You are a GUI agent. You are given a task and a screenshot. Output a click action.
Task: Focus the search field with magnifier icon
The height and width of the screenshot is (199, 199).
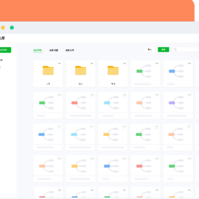coord(186,50)
